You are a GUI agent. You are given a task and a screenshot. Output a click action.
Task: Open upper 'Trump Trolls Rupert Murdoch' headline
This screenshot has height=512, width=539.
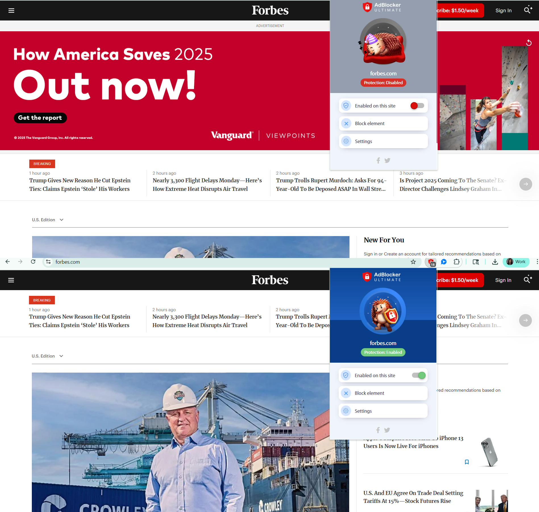click(x=331, y=185)
